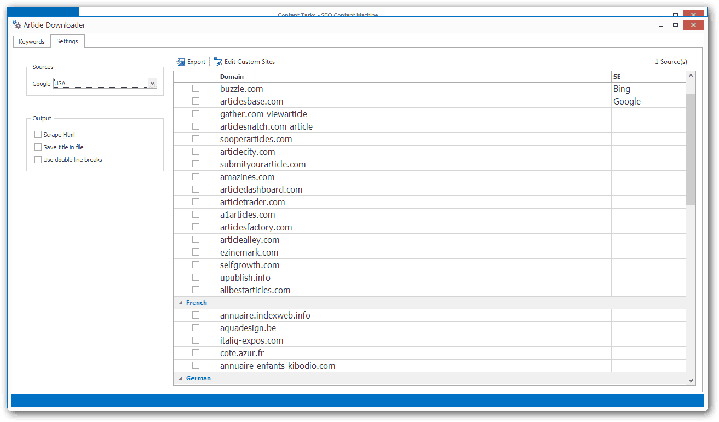Viewport: 719px width, 422px height.
Task: Enable the selfgrowth.com checkbox
Action: pyautogui.click(x=195, y=265)
